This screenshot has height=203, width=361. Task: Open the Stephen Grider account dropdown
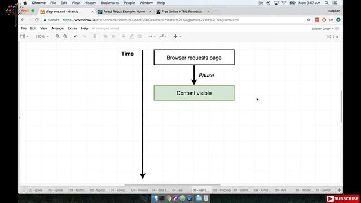point(323,29)
